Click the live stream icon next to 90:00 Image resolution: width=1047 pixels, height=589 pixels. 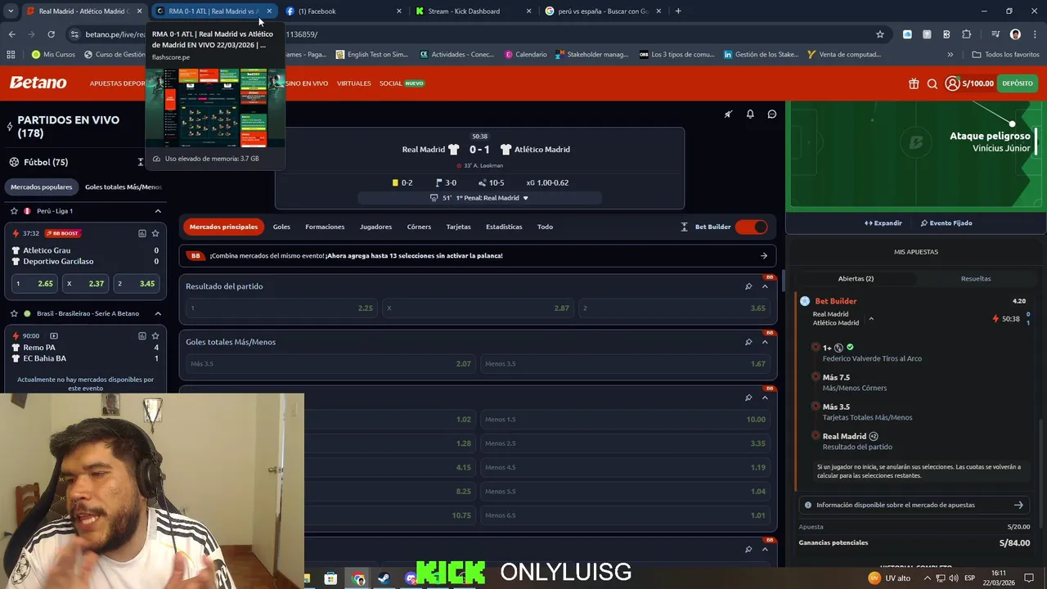[54, 335]
